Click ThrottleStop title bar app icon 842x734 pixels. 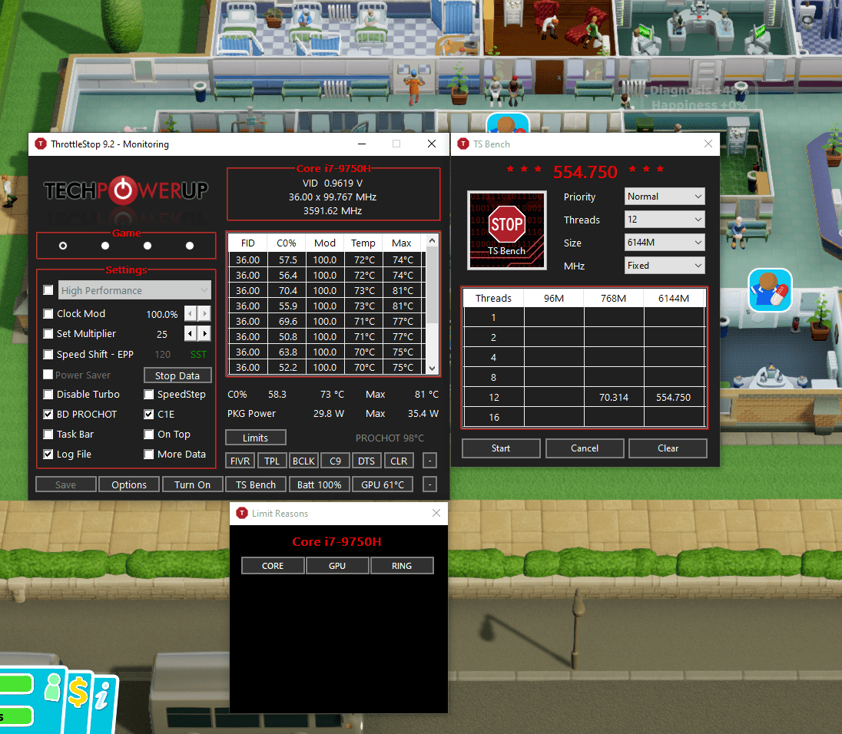click(x=40, y=144)
